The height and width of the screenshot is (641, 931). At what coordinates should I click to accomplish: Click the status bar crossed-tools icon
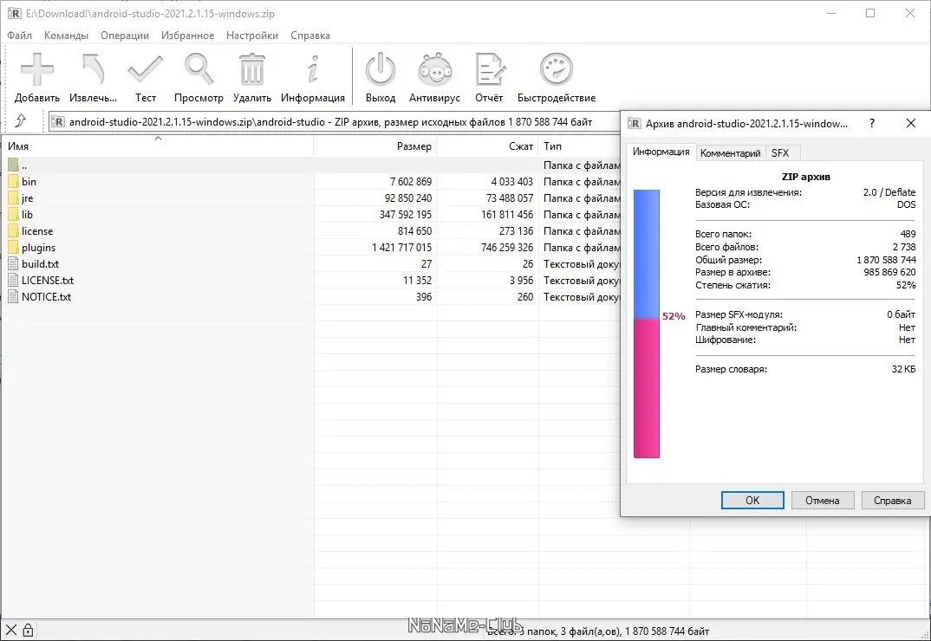click(x=10, y=631)
